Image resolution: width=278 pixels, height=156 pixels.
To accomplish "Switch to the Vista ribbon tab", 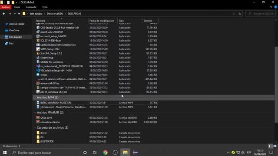I will pyautogui.click(x=45, y=7).
